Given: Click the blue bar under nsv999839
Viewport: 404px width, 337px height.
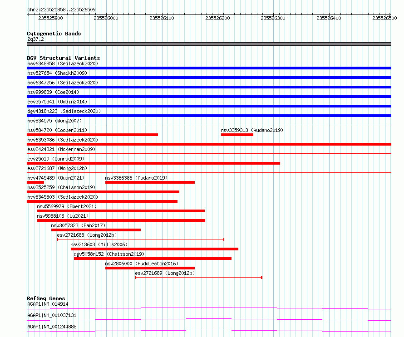Looking at the screenshot, I should click(209, 97).
